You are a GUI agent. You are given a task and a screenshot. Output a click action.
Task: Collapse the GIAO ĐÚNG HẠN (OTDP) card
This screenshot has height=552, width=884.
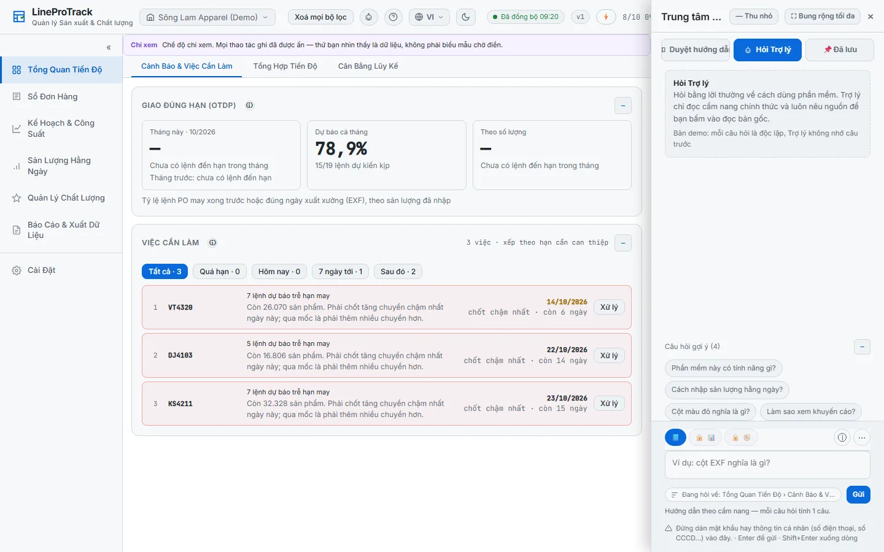623,105
